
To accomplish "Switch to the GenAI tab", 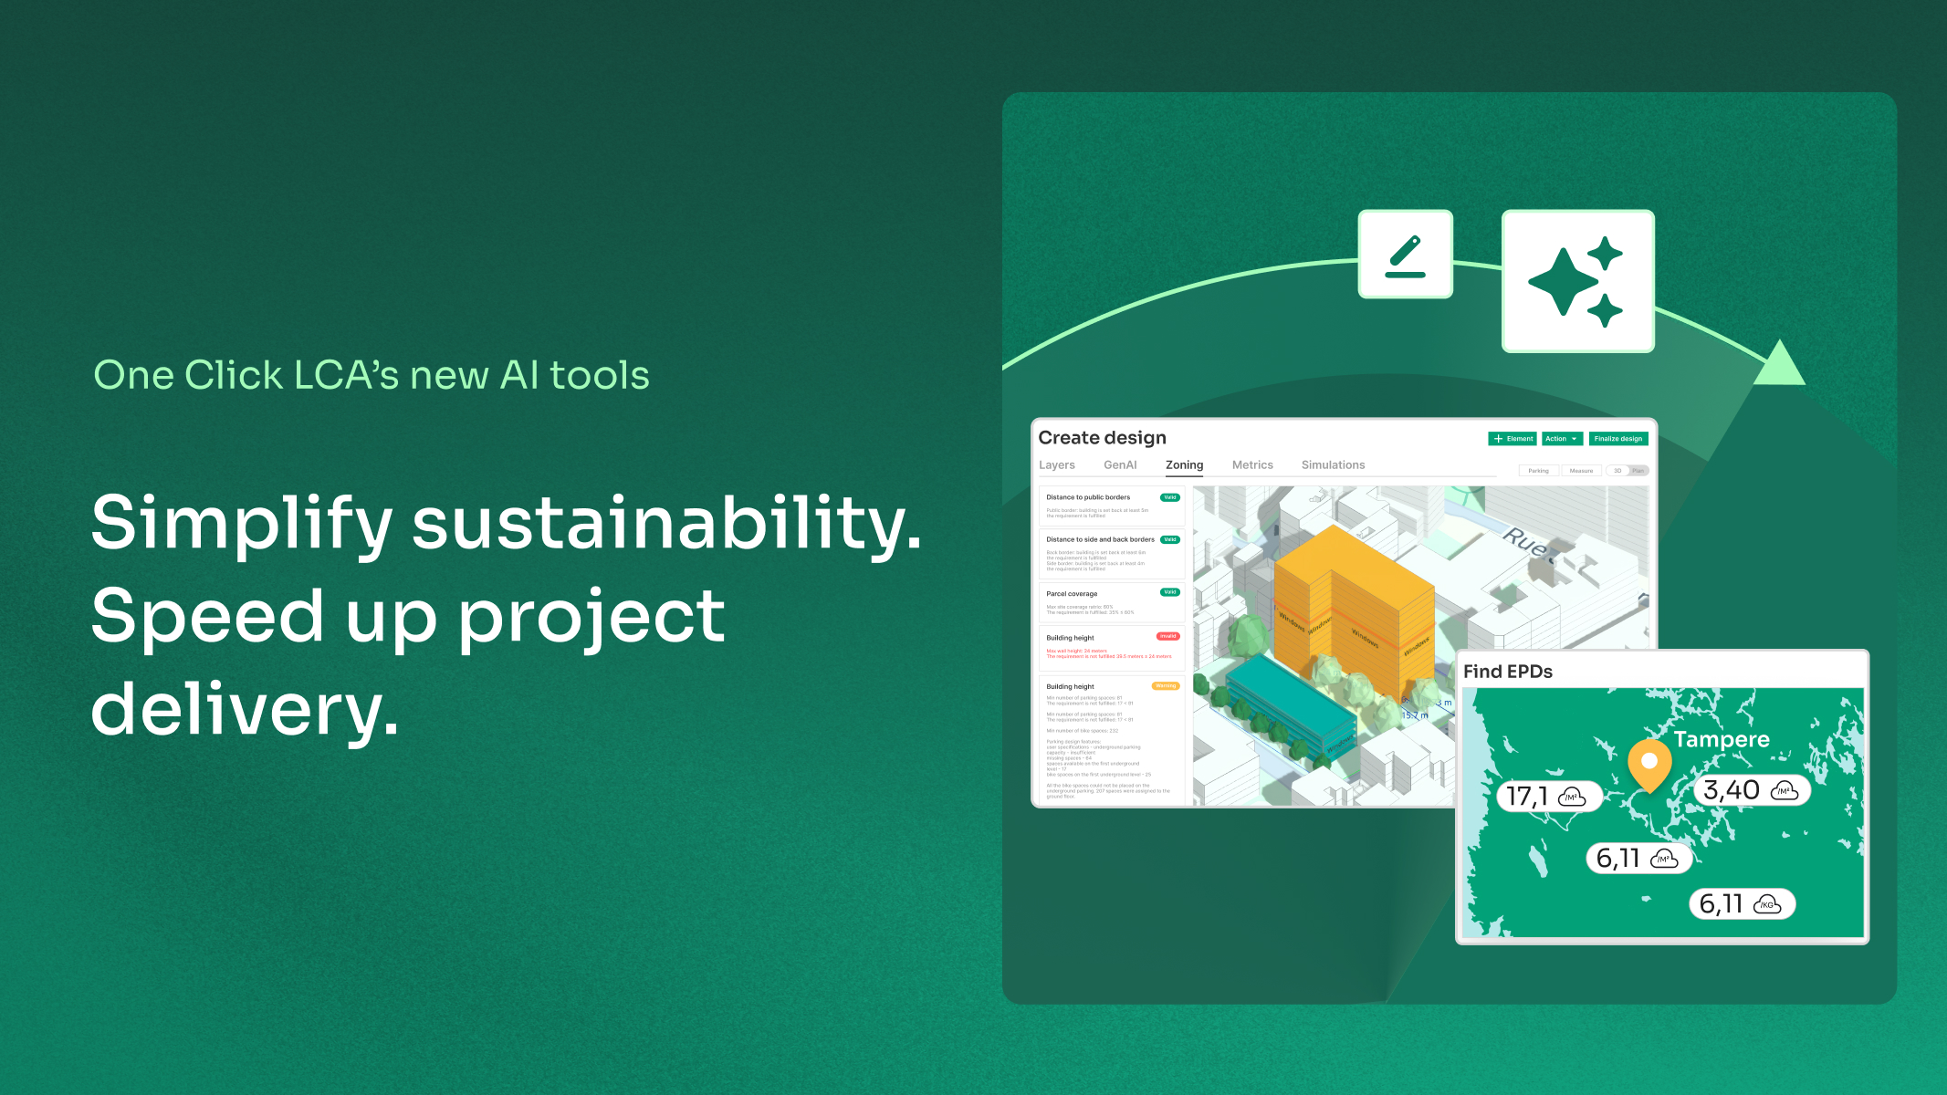I will coord(1120,465).
